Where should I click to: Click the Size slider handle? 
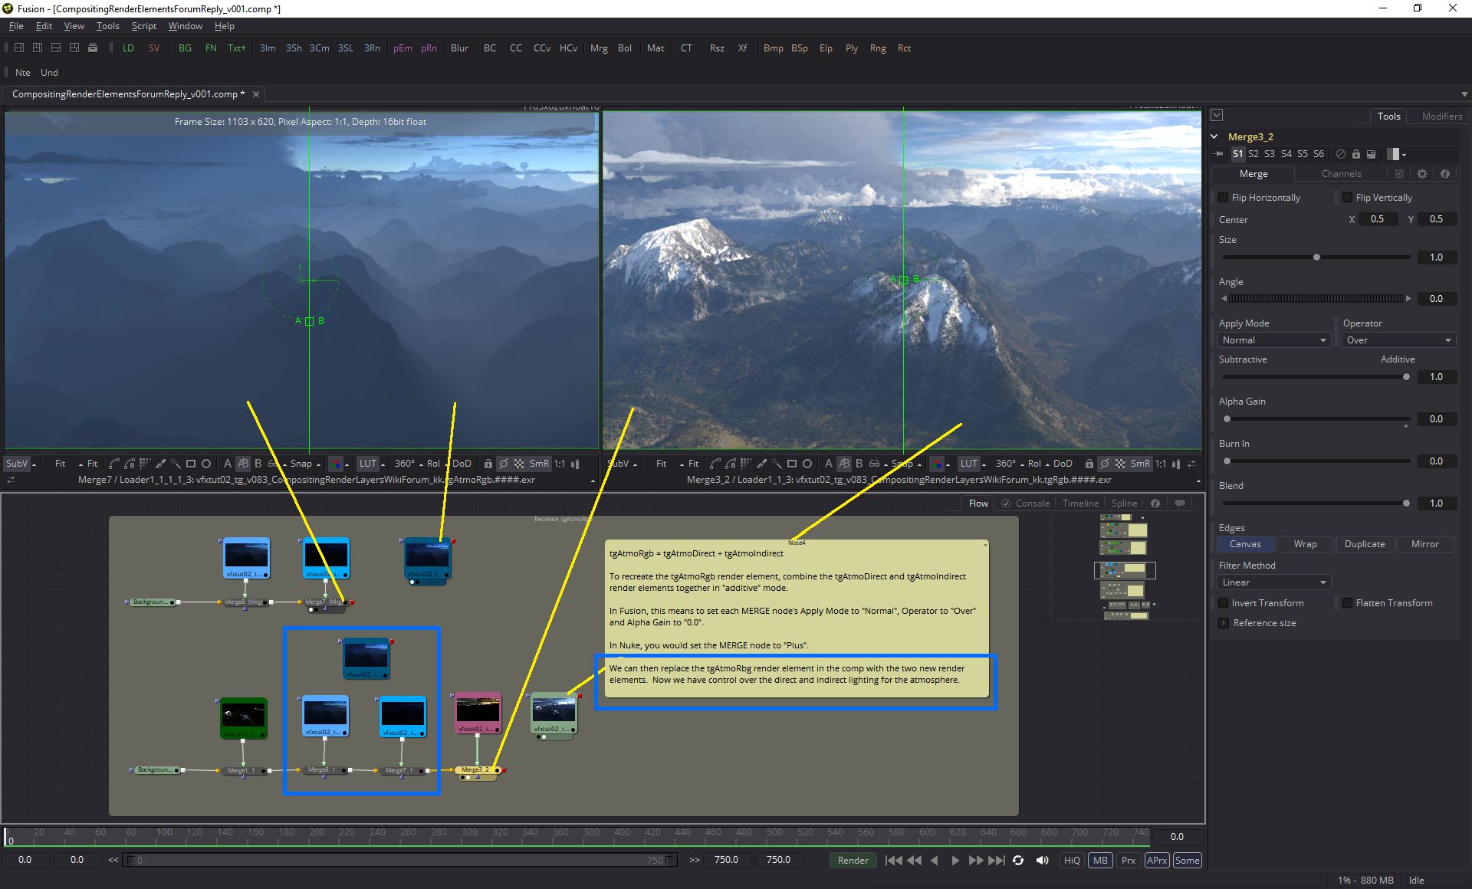click(x=1316, y=258)
